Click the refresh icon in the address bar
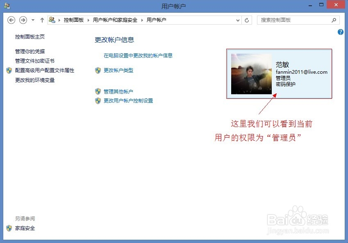 [x=246, y=20]
